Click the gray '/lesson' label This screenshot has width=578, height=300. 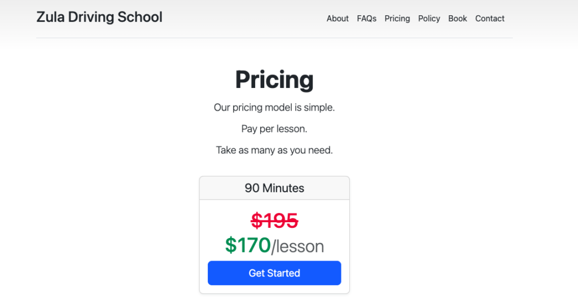[x=297, y=246]
